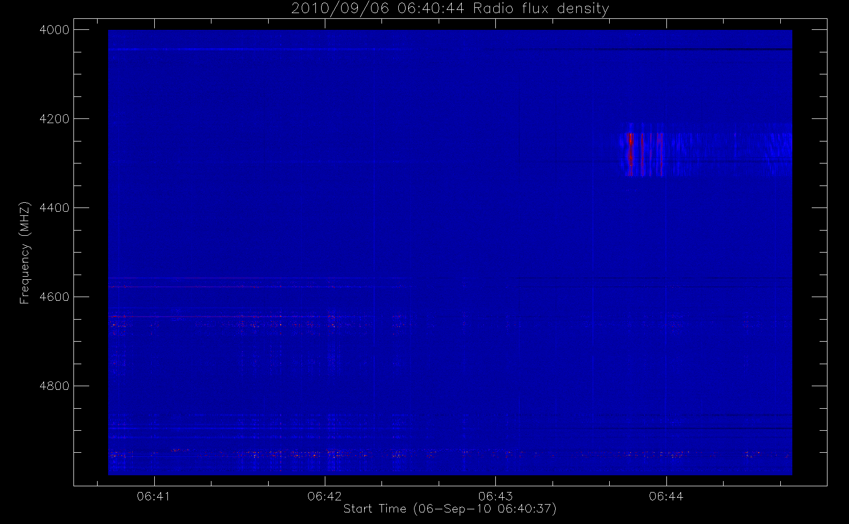
Task: Click the 4400 frequency tick label
Action: click(55, 208)
